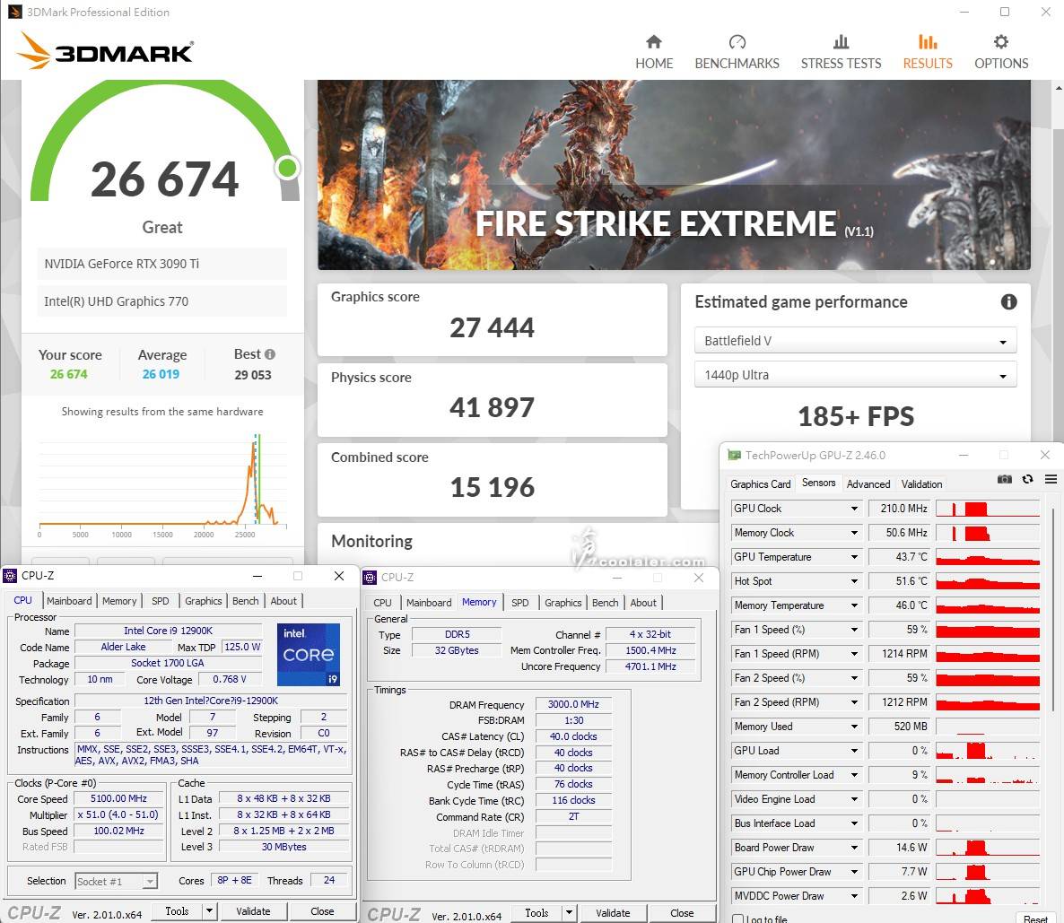This screenshot has height=923, width=1064.
Task: Open Tools dropdown arrow in CPU-Z Memory window
Action: pyautogui.click(x=570, y=913)
